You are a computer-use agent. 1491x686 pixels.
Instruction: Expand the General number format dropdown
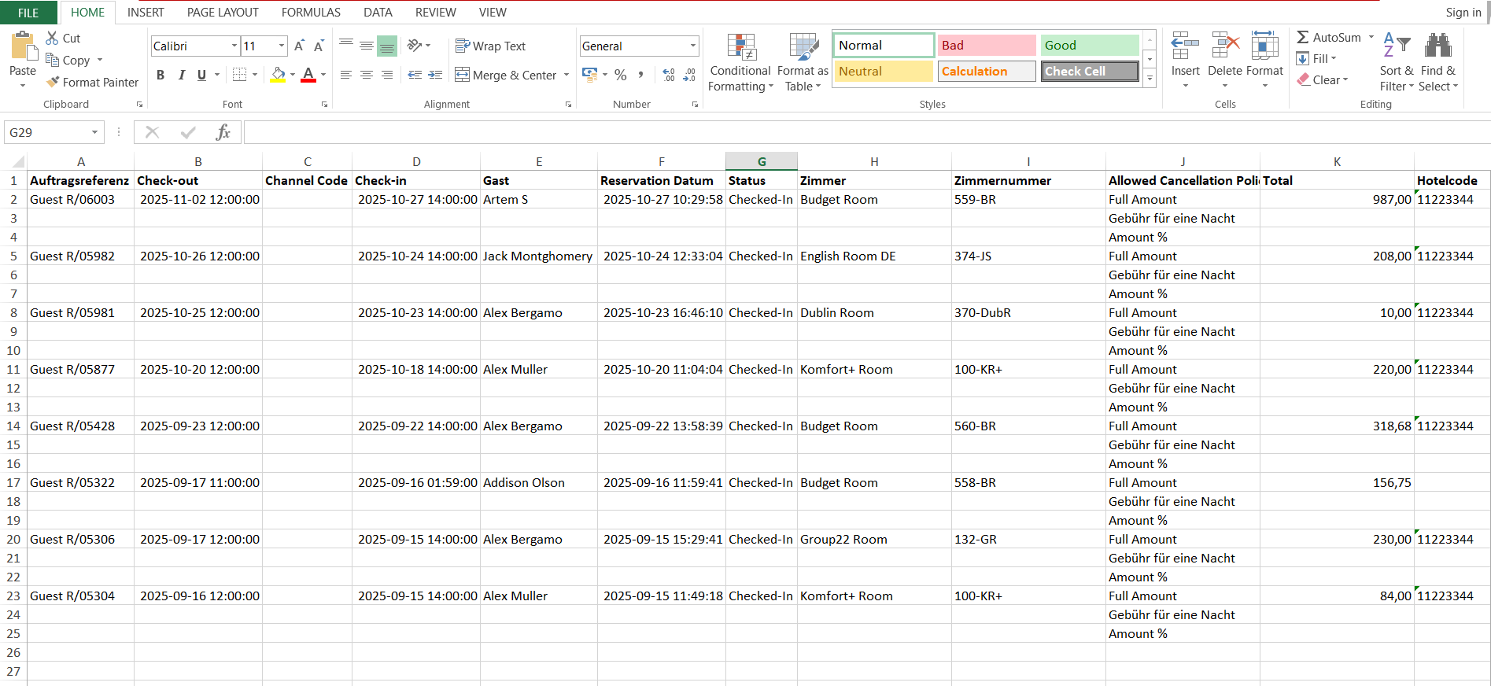tap(692, 46)
